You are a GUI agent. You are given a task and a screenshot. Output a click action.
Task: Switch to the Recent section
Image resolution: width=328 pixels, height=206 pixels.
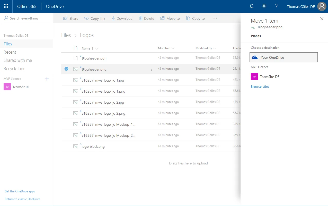pos(10,52)
